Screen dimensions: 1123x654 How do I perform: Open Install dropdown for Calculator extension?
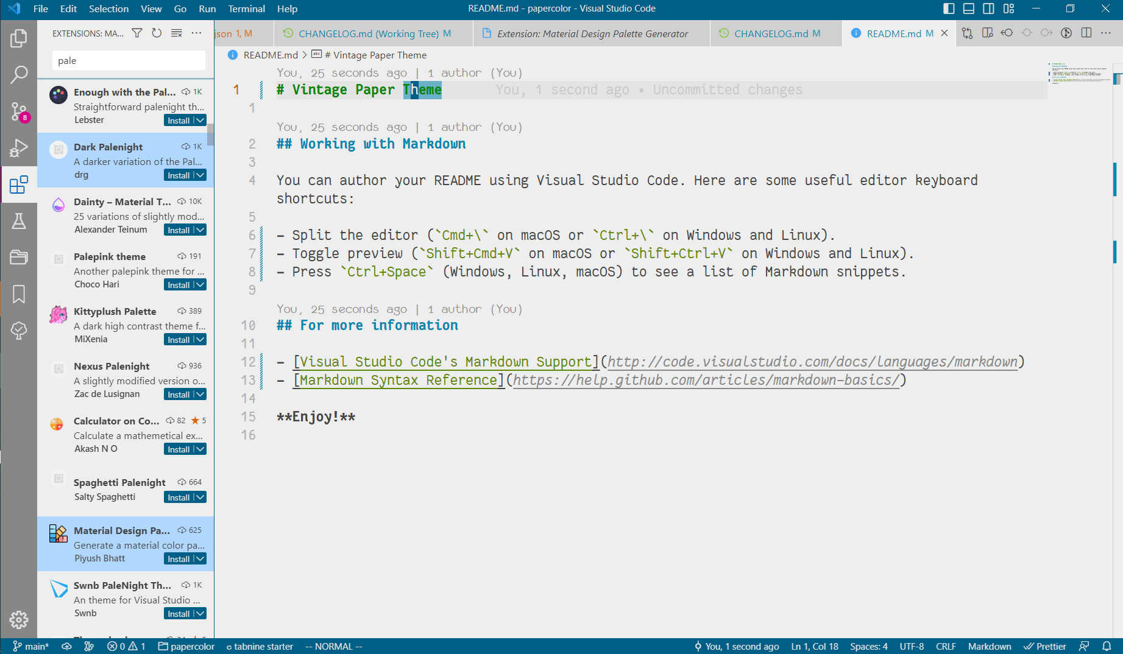coord(200,449)
